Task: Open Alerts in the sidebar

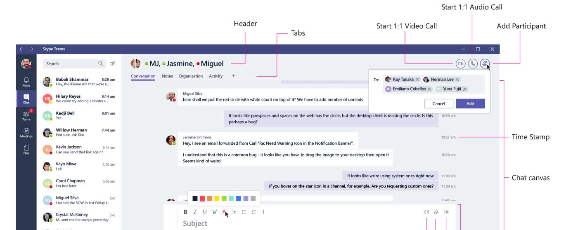Action: click(x=26, y=82)
